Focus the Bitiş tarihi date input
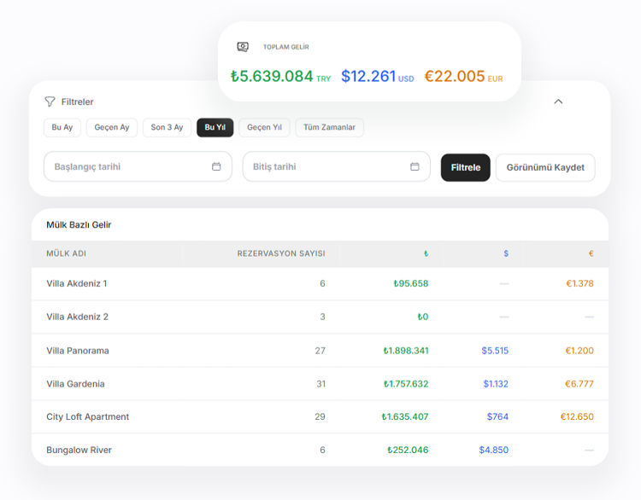Image resolution: width=641 pixels, height=500 pixels. (337, 166)
